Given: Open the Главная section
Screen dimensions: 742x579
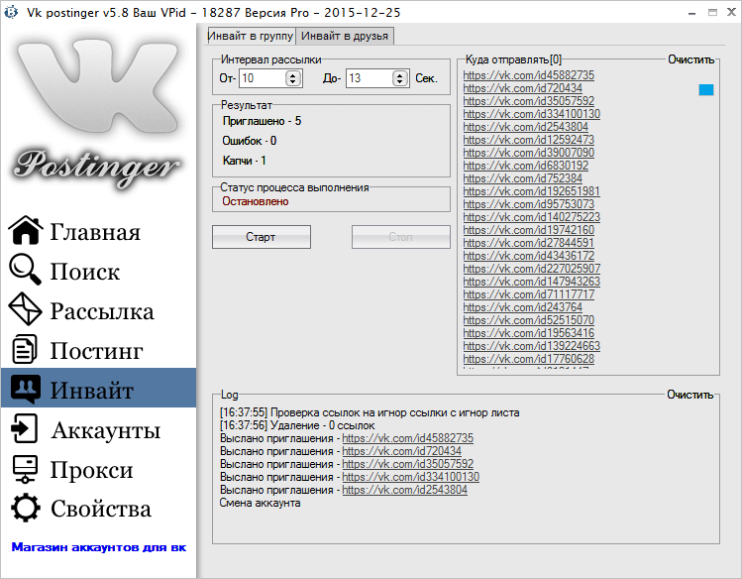Looking at the screenshot, I should 95,232.
